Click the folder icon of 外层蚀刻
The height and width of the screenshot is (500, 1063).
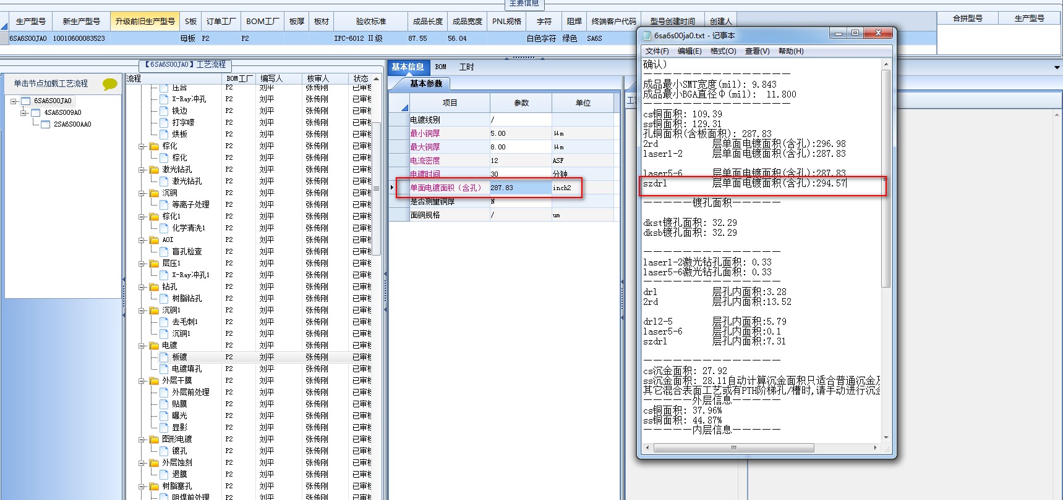(155, 463)
